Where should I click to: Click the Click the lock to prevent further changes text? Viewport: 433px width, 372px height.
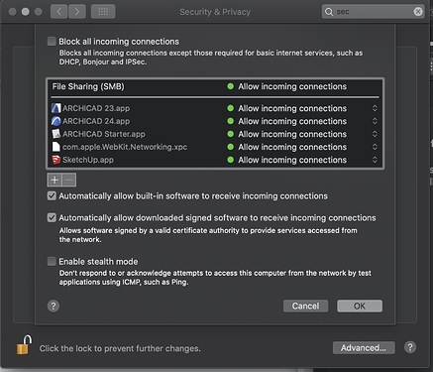pos(120,348)
